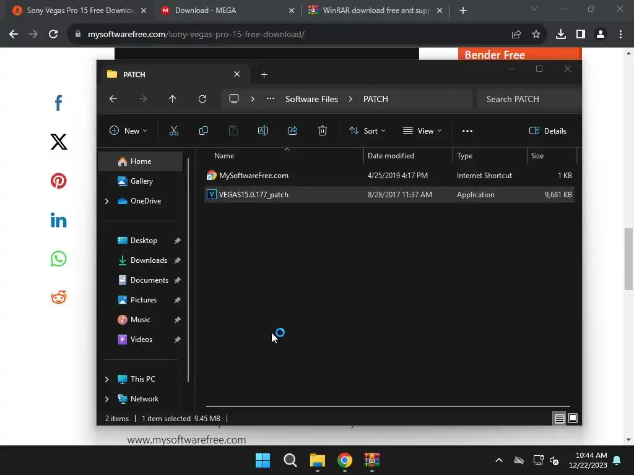
Task: Click the Copy icon in Explorer toolbar
Action: coord(203,131)
